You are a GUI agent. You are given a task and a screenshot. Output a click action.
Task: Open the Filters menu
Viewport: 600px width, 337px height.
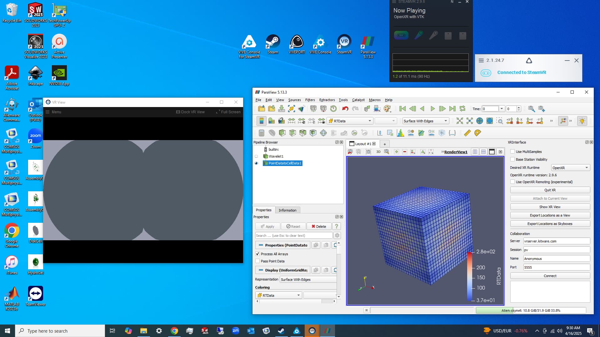[x=310, y=100]
